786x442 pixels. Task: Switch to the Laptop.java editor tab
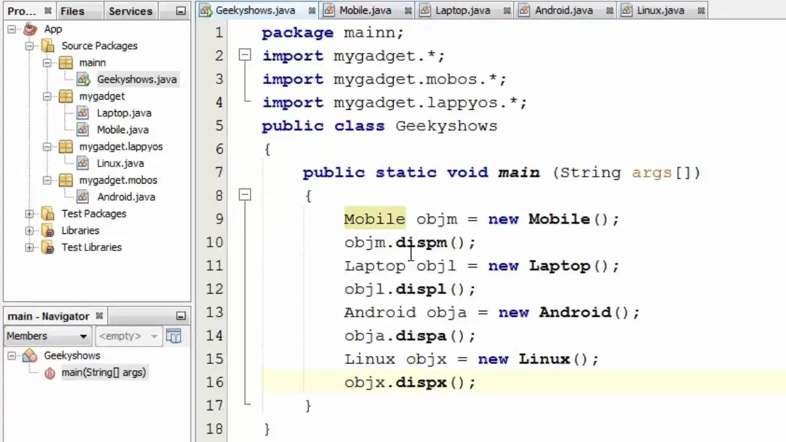pos(462,10)
